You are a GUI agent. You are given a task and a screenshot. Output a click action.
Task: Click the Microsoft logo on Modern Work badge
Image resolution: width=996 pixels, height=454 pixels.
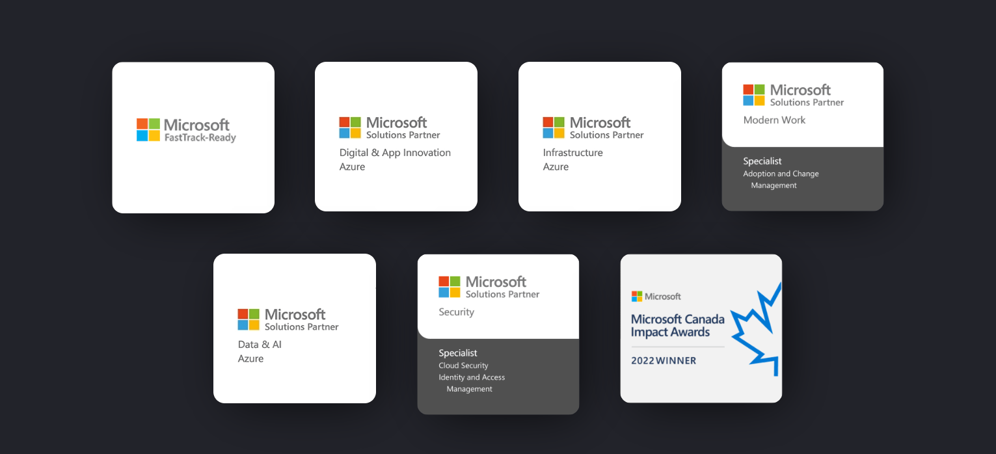coord(755,95)
